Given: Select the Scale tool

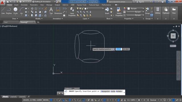Looking at the screenshot, I should tap(36, 15).
